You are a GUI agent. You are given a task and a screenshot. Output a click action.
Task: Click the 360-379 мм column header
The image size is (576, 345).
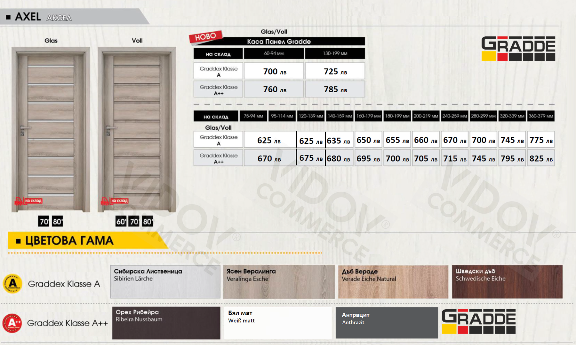(541, 116)
